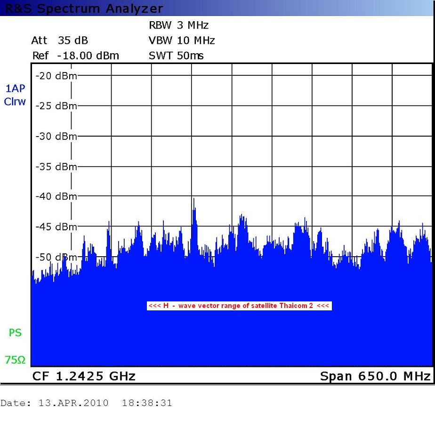Click the red Thaicom 2 annotation label
The image size is (435, 422).
coord(239,306)
